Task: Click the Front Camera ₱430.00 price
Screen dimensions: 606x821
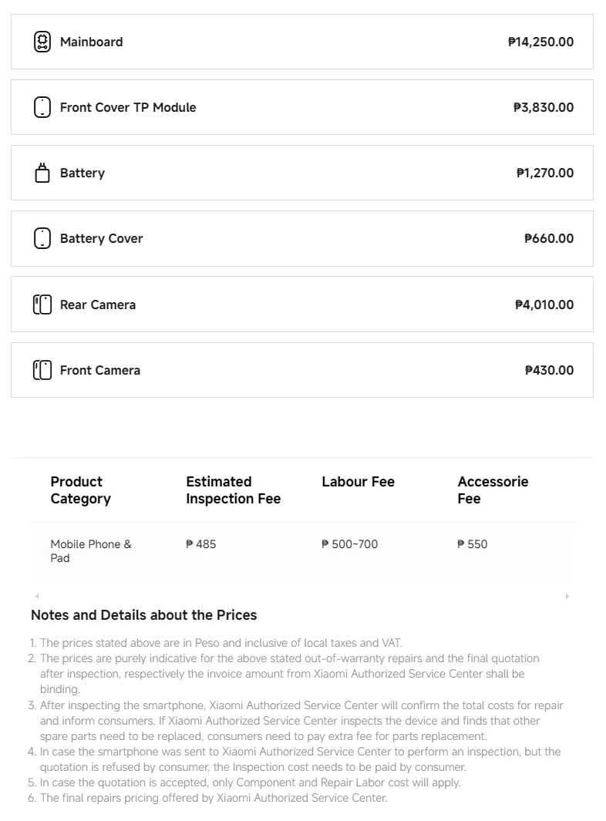Action: point(549,370)
